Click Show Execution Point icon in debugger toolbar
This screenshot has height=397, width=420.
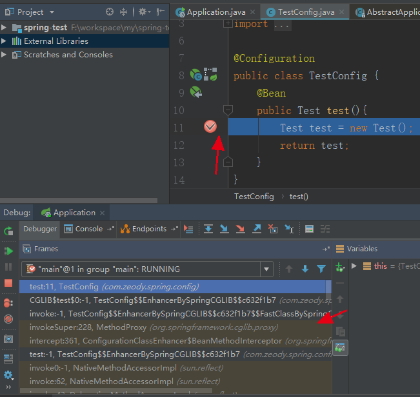(x=188, y=229)
